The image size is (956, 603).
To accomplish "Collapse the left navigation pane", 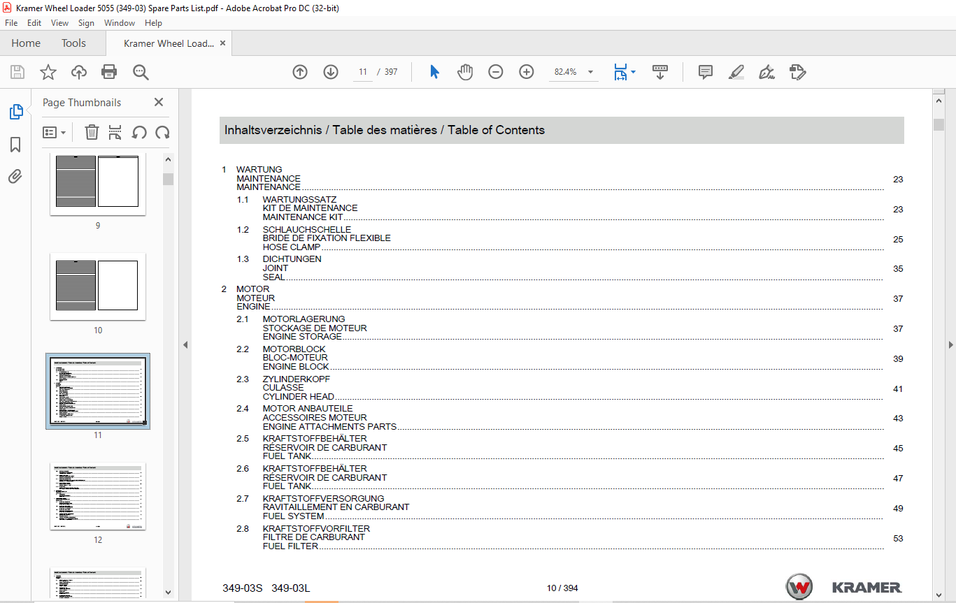I will 185,344.
